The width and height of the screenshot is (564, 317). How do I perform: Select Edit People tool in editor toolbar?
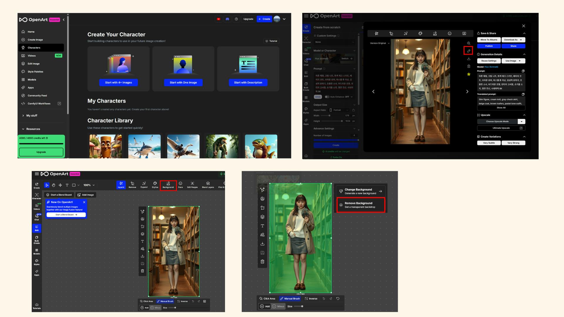(192, 185)
